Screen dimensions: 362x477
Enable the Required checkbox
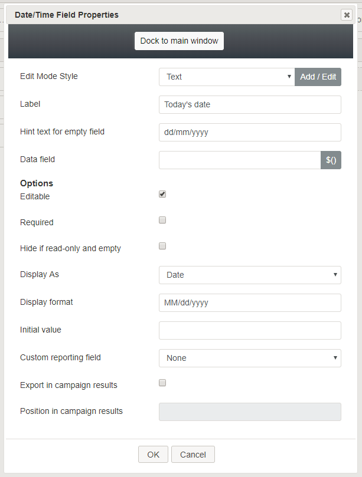162,220
